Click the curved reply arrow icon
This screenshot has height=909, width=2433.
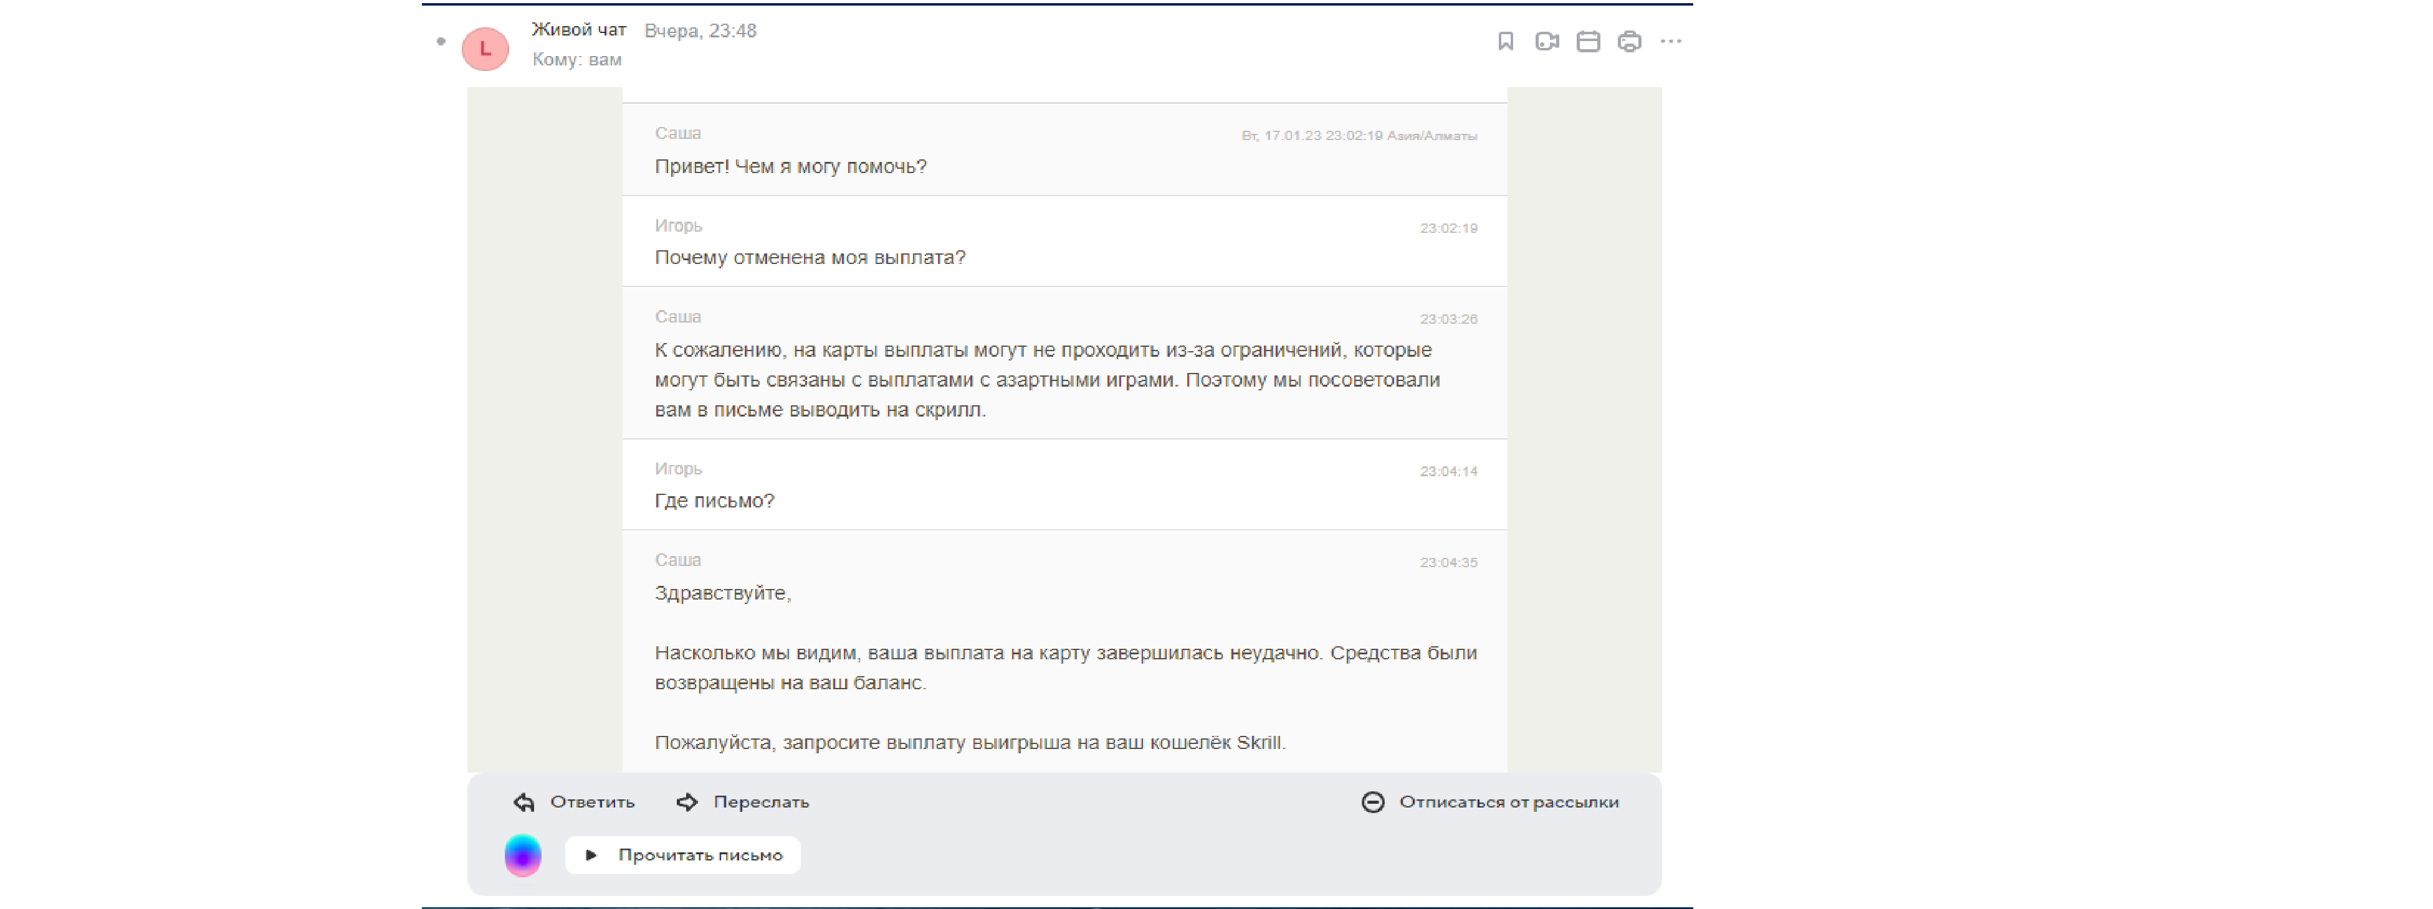524,801
